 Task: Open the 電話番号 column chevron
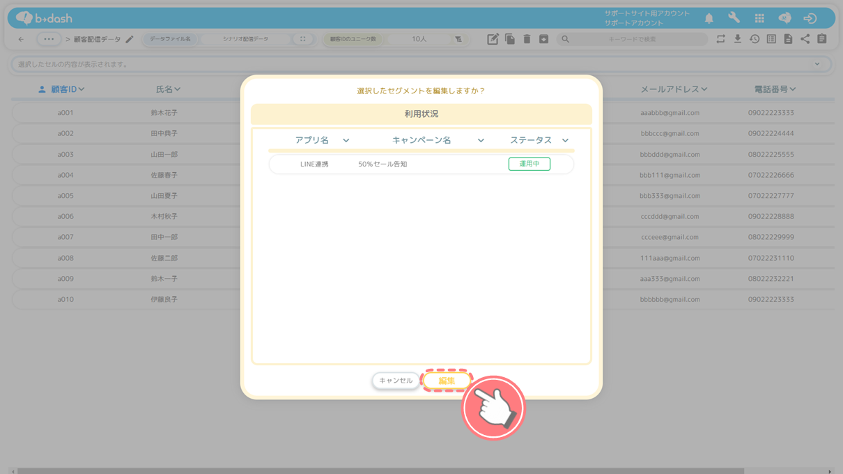coord(793,89)
